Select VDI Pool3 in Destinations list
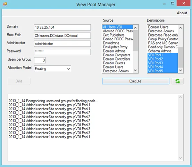Screen dimensions: 192x167 pos(162,63)
